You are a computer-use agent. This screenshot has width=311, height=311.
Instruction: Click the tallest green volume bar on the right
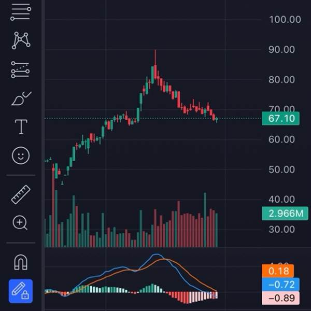click(205, 220)
